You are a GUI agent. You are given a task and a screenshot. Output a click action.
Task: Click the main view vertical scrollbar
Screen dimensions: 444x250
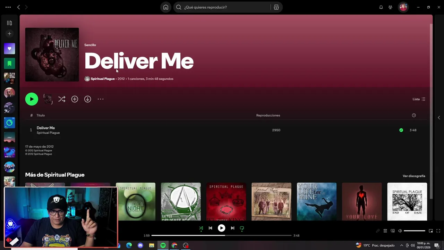coord(431,111)
